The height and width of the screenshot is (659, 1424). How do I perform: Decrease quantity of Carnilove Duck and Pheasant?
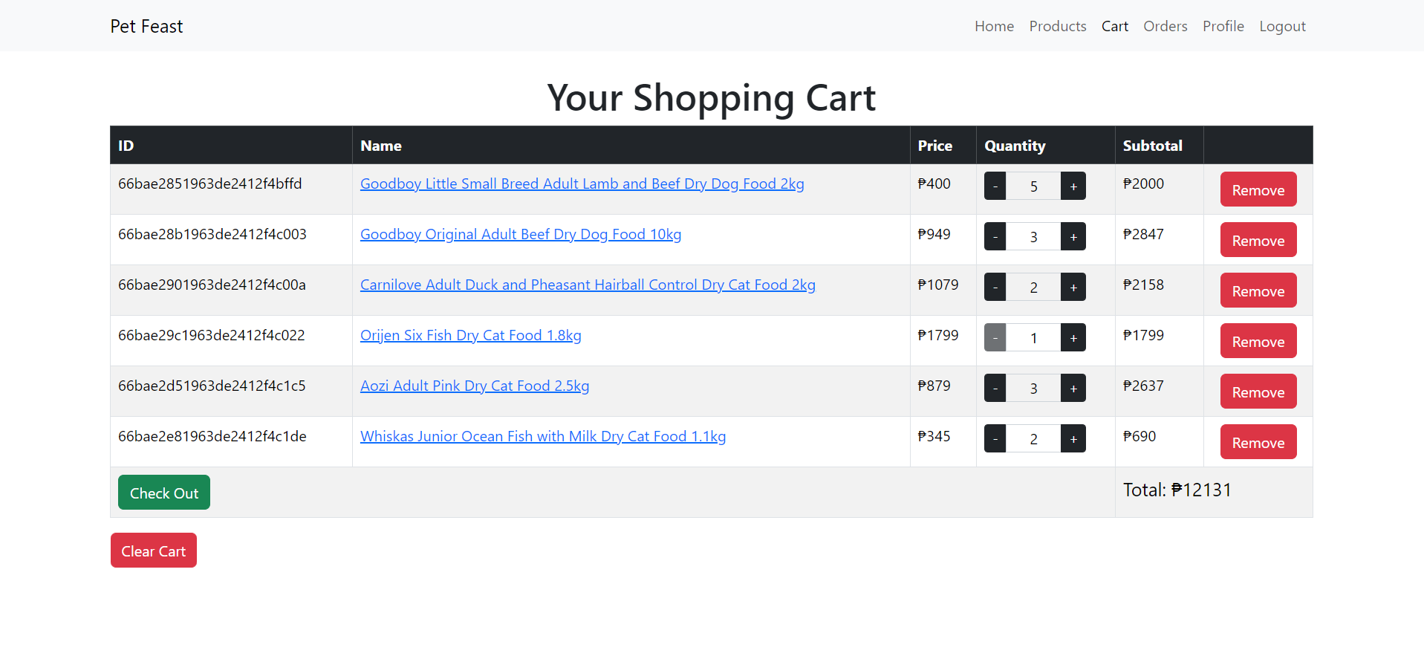995,287
